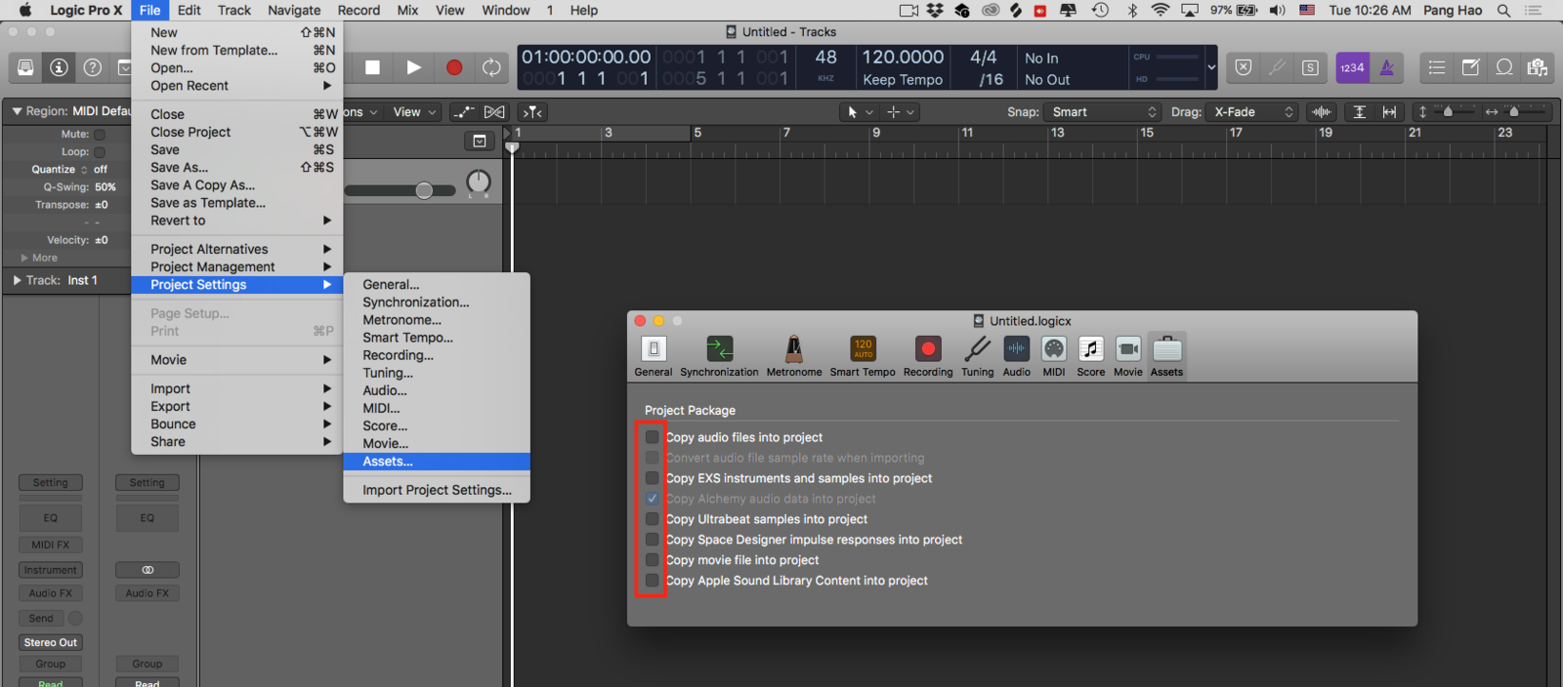Choose Bounce from the File menu
The image size is (1563, 687).
tap(237, 424)
